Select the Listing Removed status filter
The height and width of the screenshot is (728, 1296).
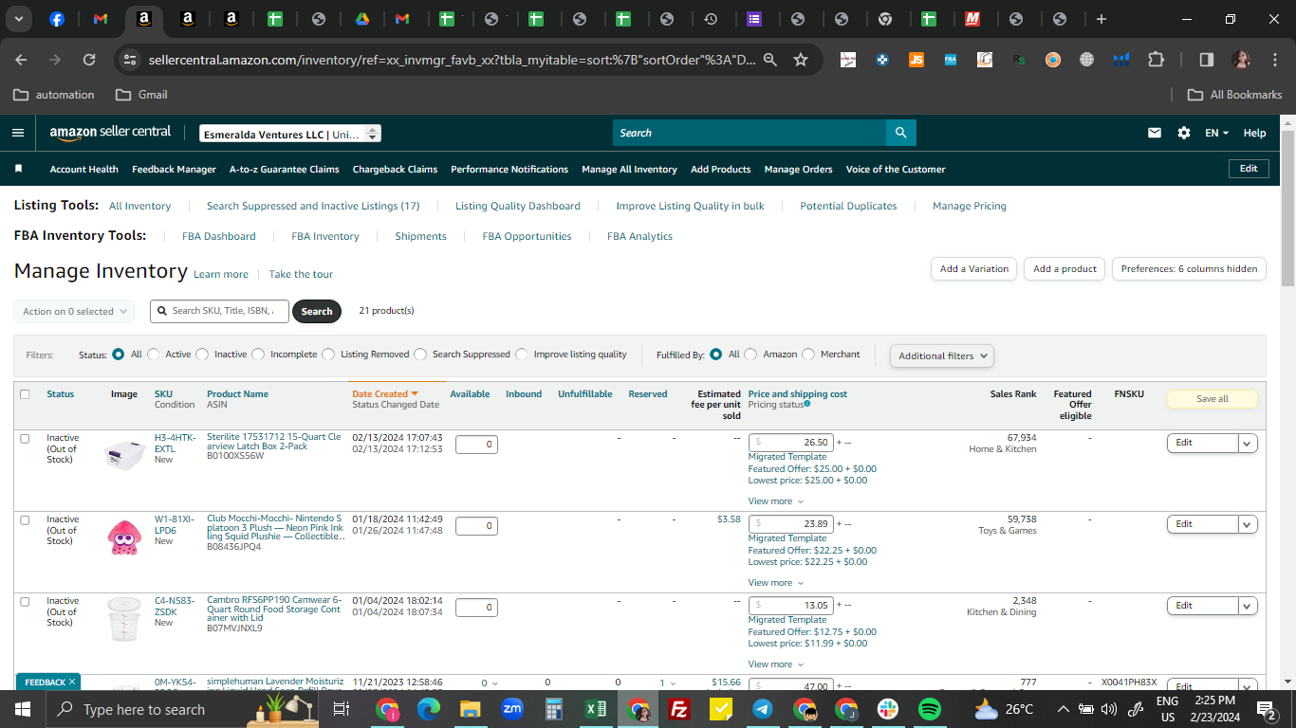(x=328, y=355)
